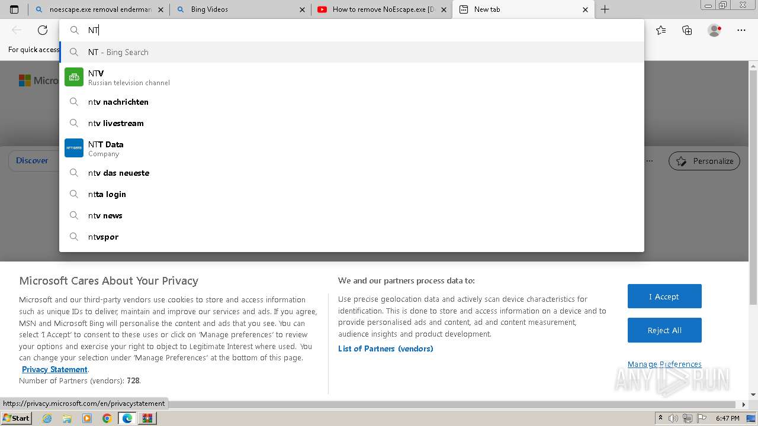Select NT - Bing Search suggestion
This screenshot has height=426, width=758.
pos(352,52)
